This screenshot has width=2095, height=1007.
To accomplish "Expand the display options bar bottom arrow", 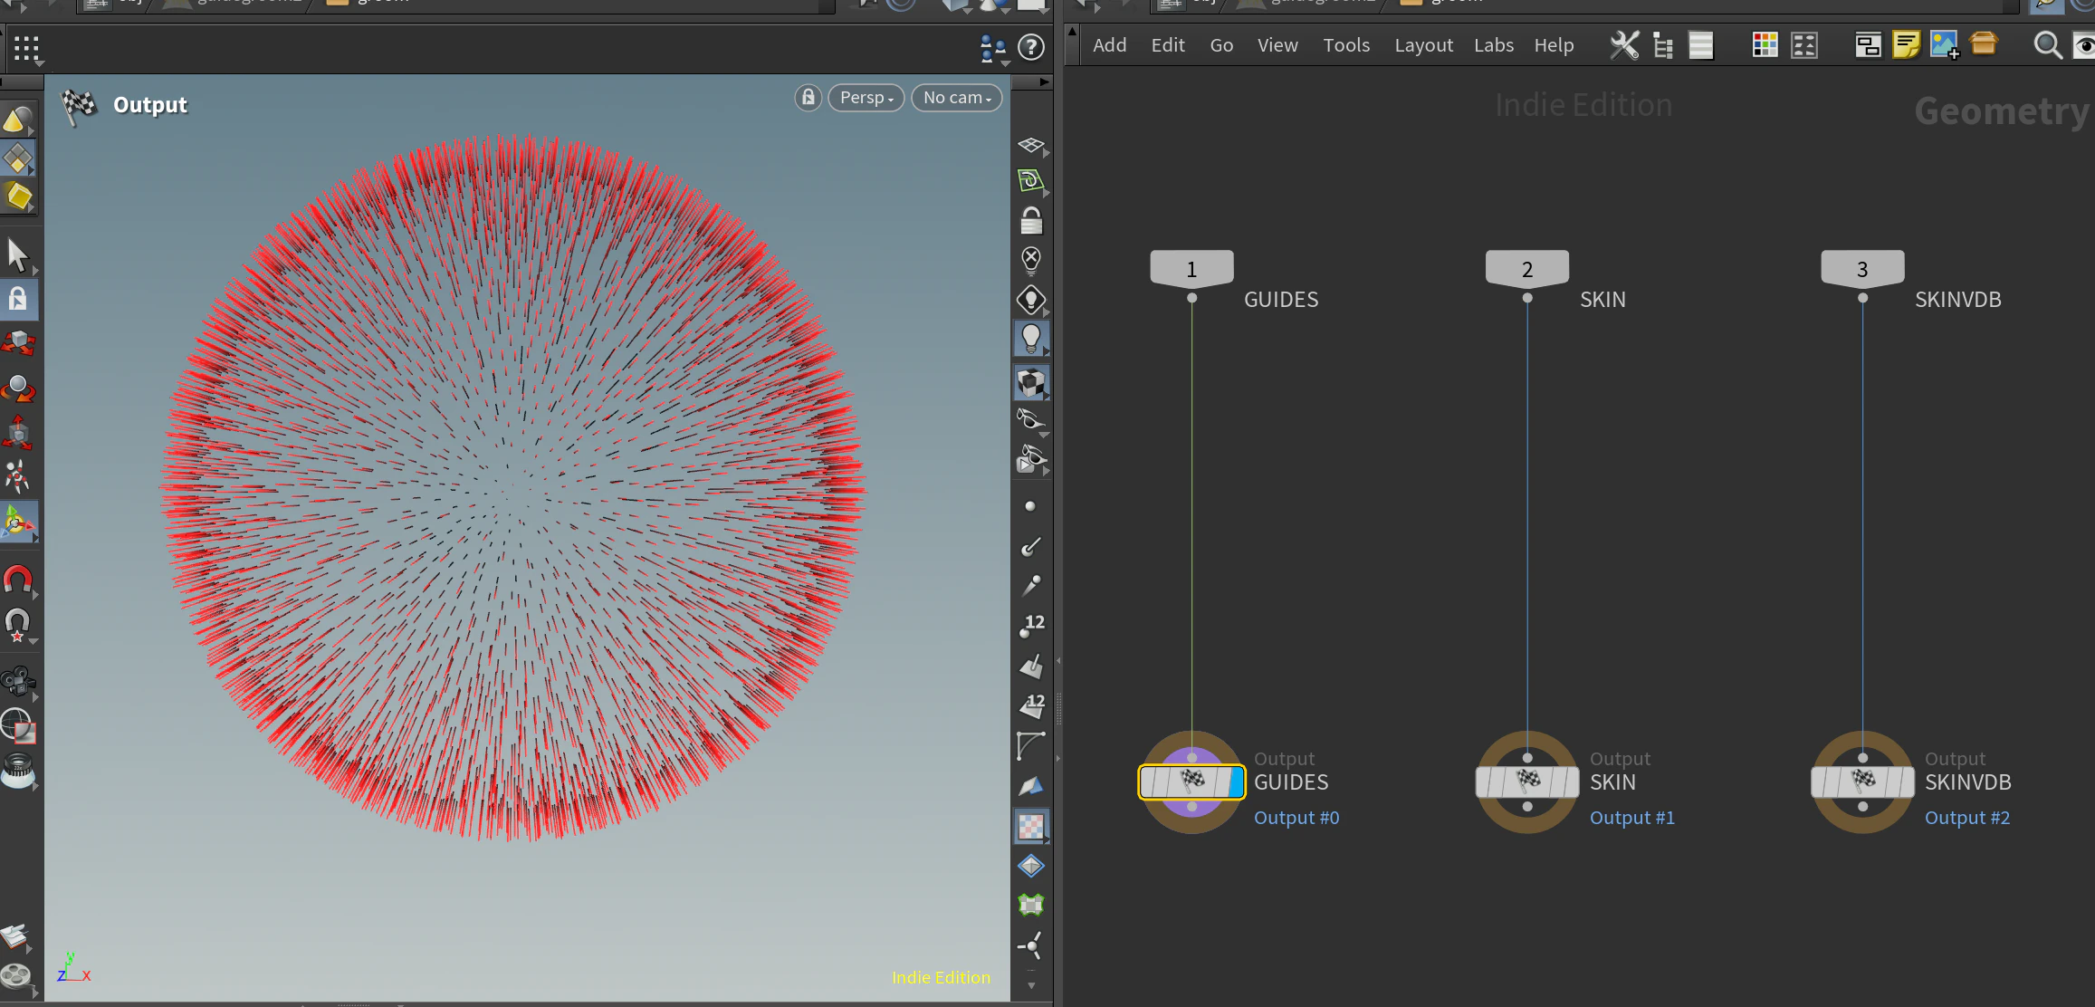I will 1031,985.
